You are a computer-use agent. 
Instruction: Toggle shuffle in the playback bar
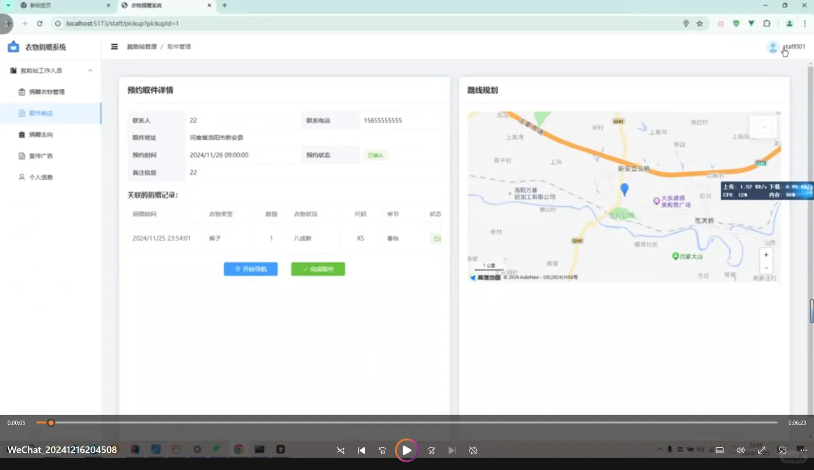340,450
